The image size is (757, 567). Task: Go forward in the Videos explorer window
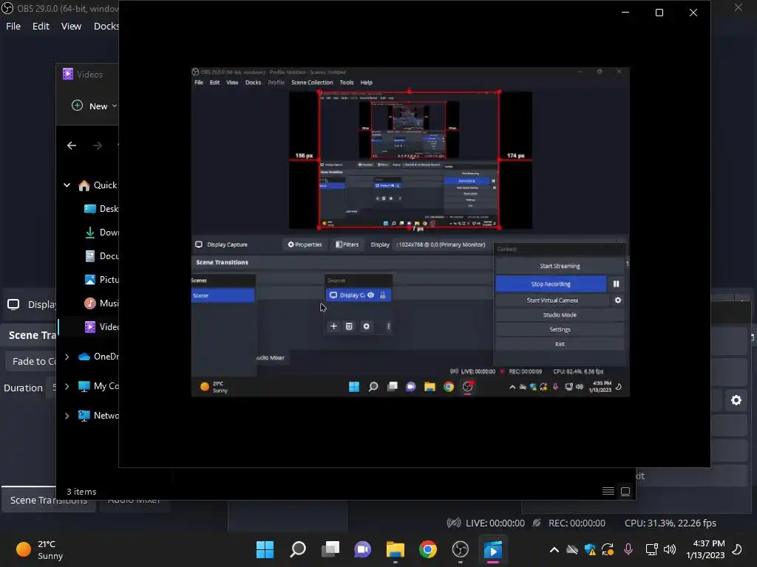tap(98, 145)
